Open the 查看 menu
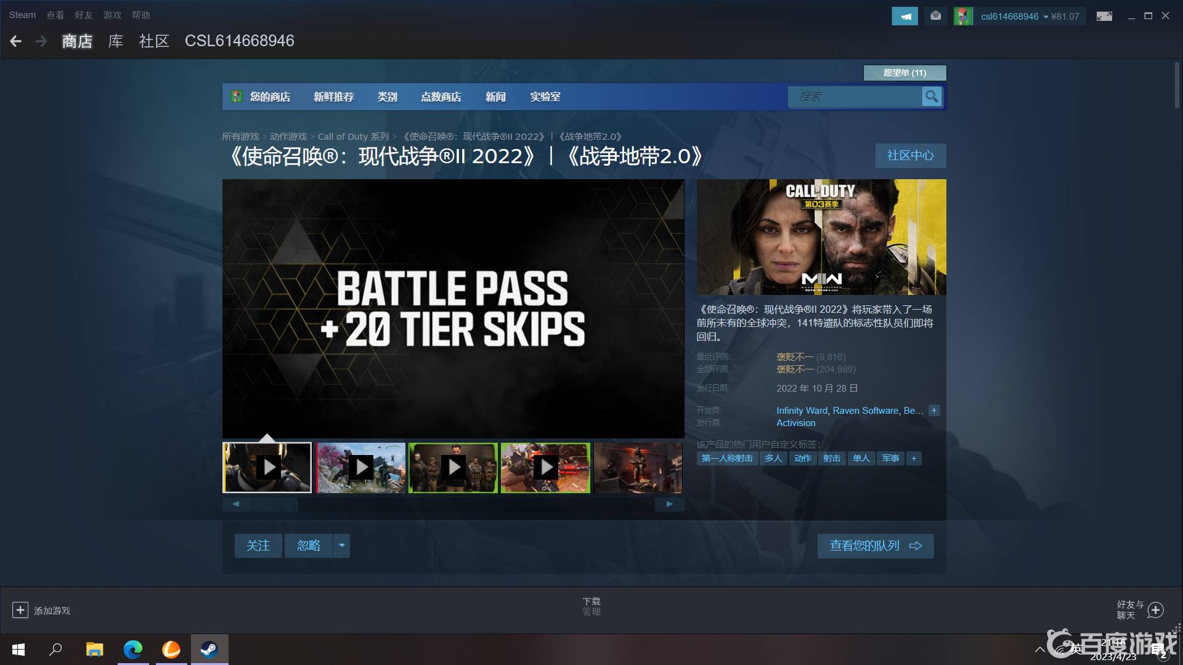This screenshot has width=1183, height=665. point(55,15)
